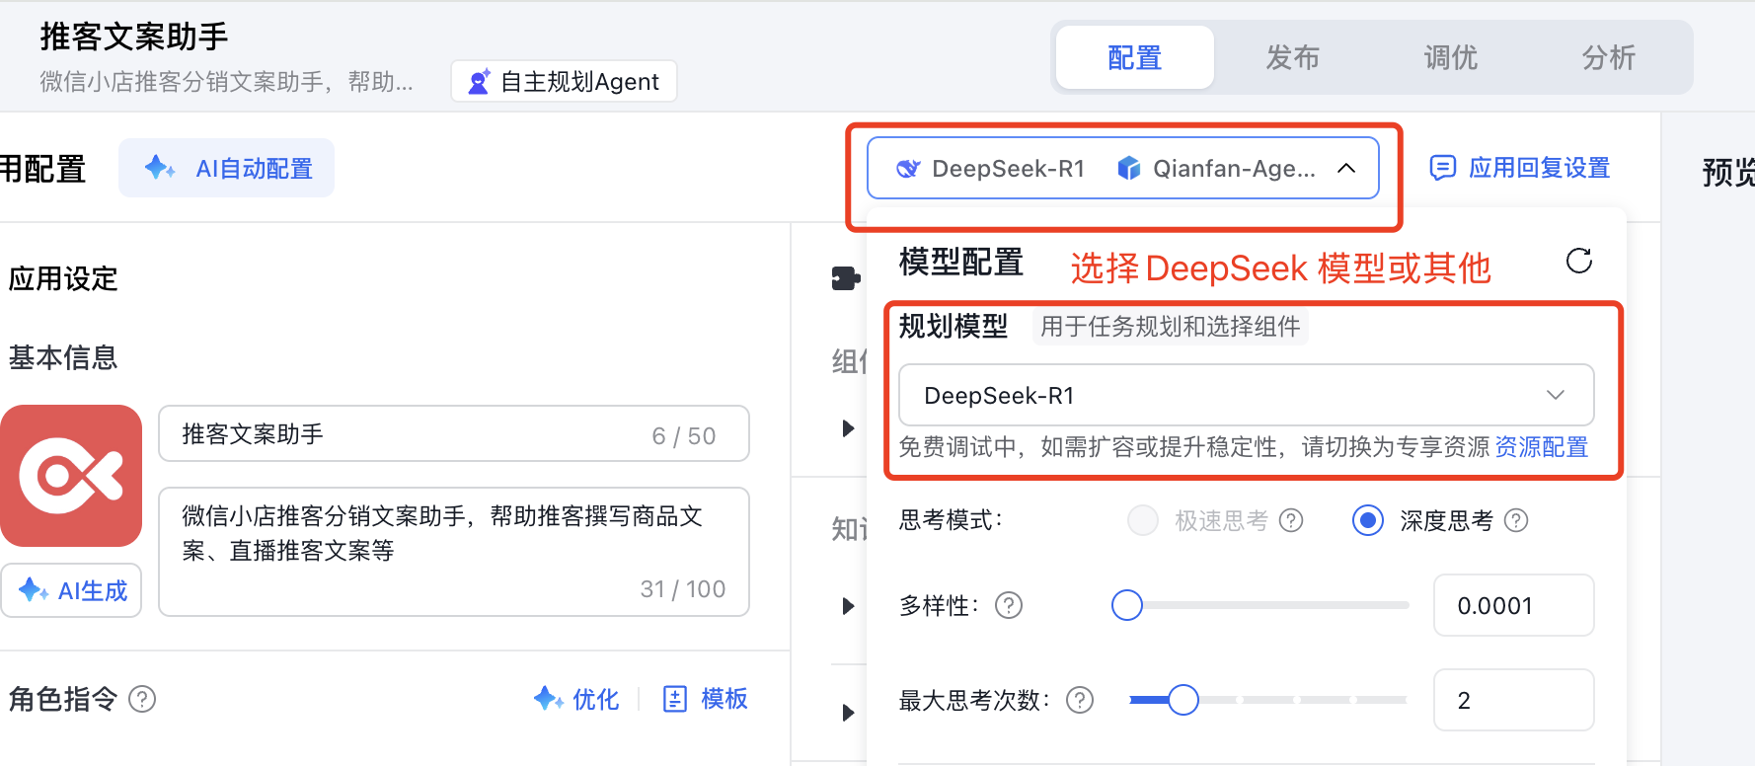Click the 最大思考次数 slider handle

[x=1183, y=700]
